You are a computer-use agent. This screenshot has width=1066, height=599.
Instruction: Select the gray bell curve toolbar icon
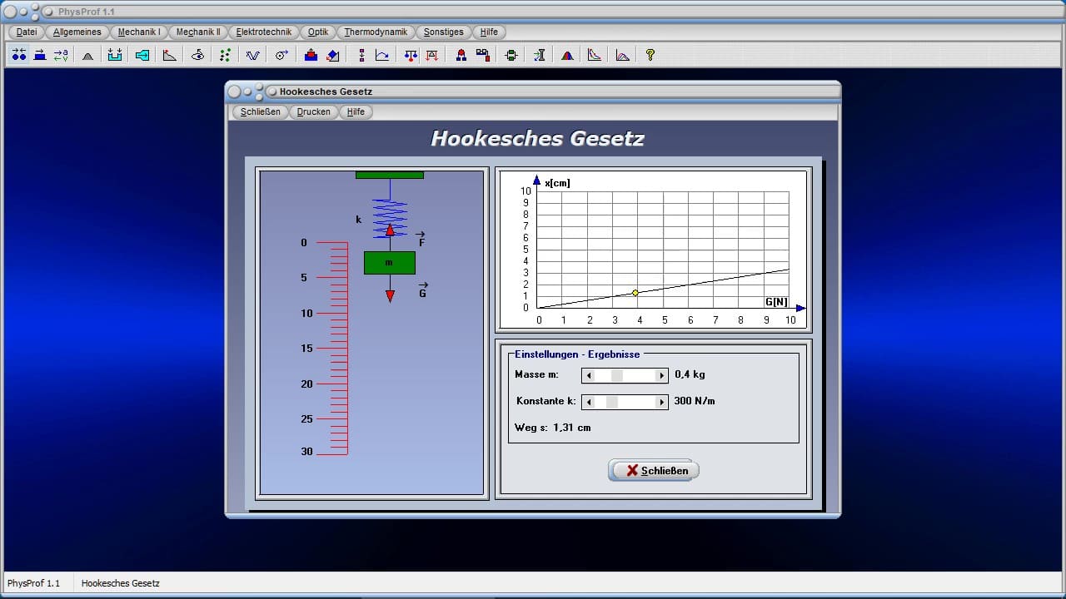tap(87, 55)
